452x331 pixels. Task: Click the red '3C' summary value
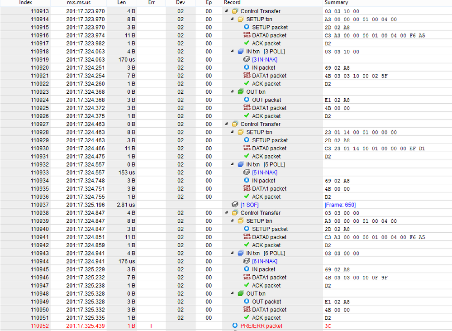[328, 326]
